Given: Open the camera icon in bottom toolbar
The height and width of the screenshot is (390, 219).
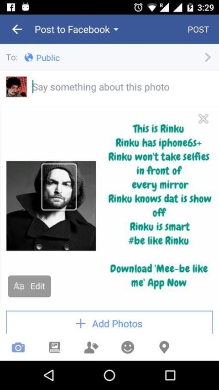Looking at the screenshot, I should [18, 347].
